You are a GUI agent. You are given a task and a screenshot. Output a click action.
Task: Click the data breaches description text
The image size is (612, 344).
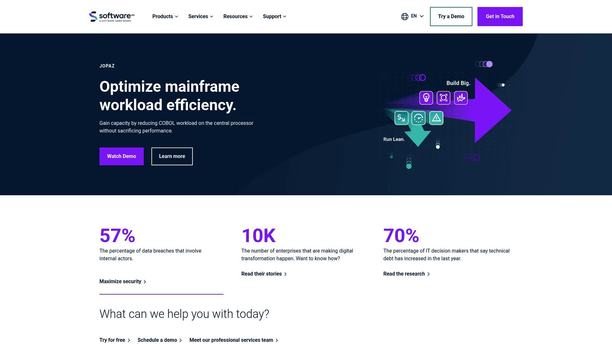pos(150,255)
